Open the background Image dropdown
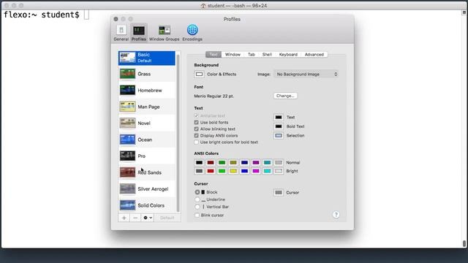 point(306,75)
